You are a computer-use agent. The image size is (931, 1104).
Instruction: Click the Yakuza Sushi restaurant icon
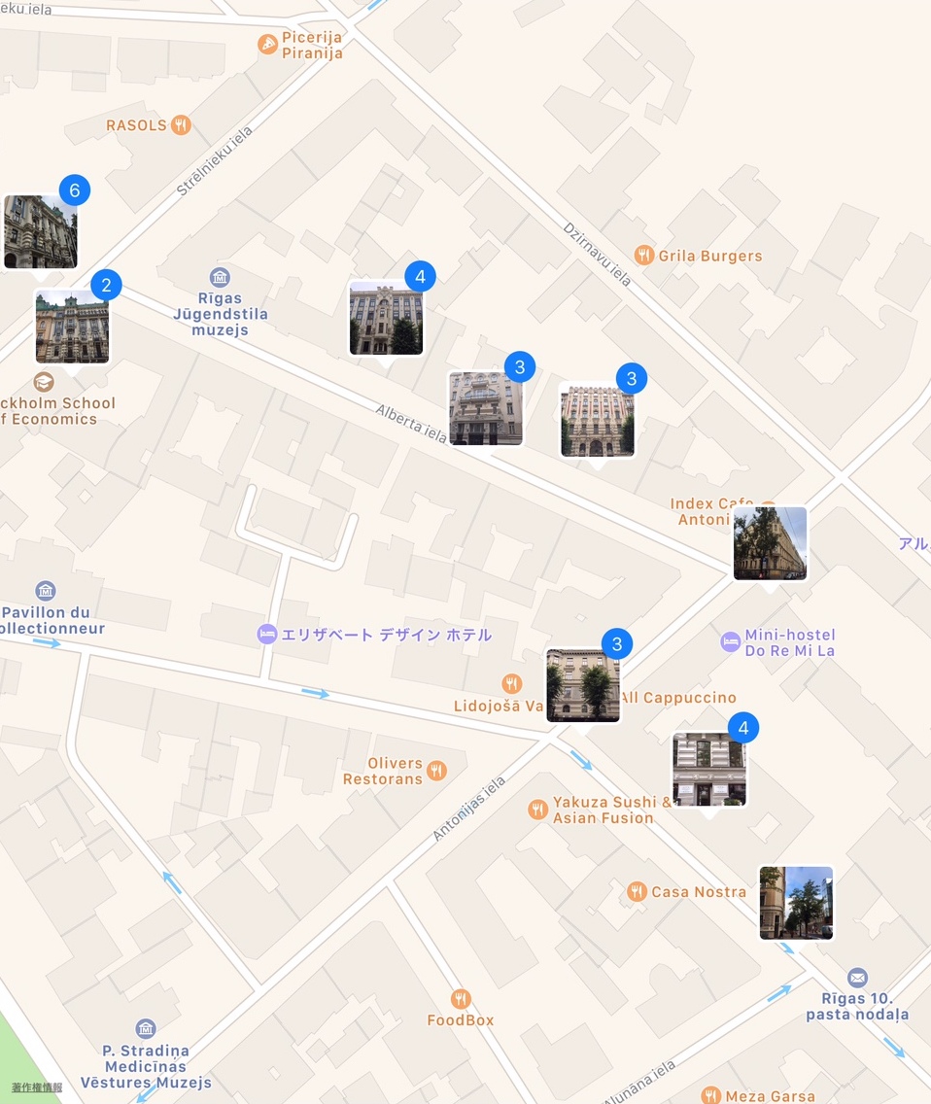pos(537,810)
